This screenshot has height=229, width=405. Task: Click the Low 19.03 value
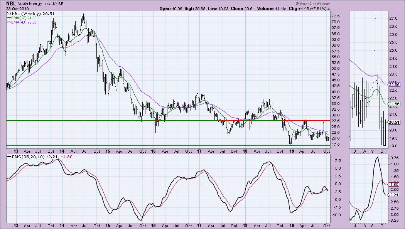click(218, 8)
